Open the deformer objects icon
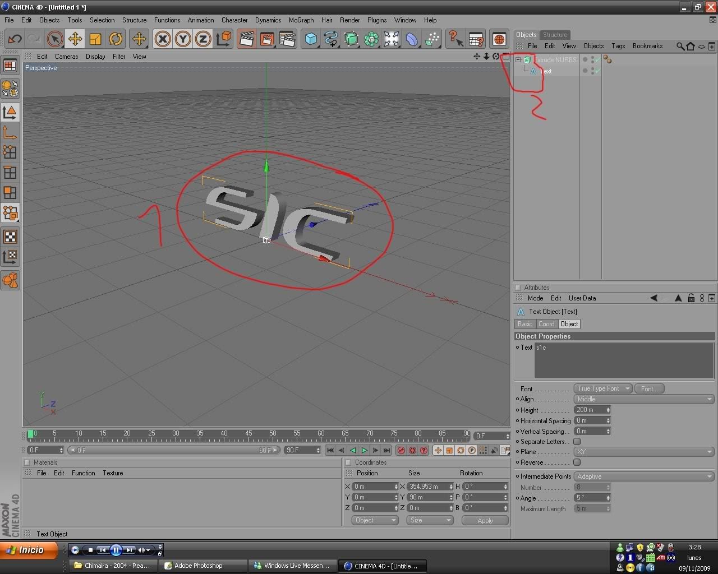The width and height of the screenshot is (718, 574). pyautogui.click(x=412, y=39)
